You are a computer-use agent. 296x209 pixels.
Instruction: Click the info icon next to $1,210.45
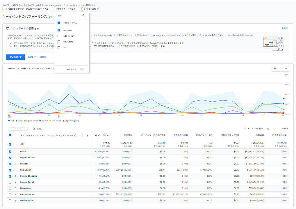[x=131, y=143]
